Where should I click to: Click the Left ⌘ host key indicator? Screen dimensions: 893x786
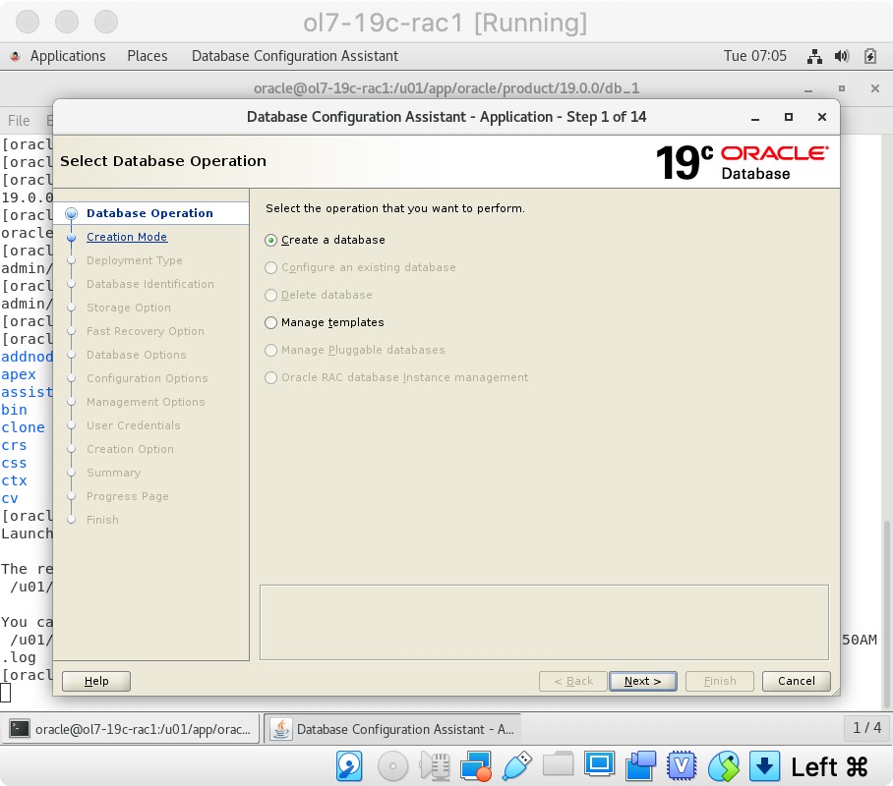point(829,766)
